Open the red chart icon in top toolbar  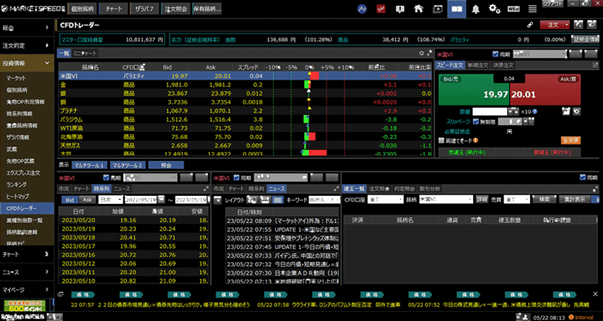coord(381,9)
